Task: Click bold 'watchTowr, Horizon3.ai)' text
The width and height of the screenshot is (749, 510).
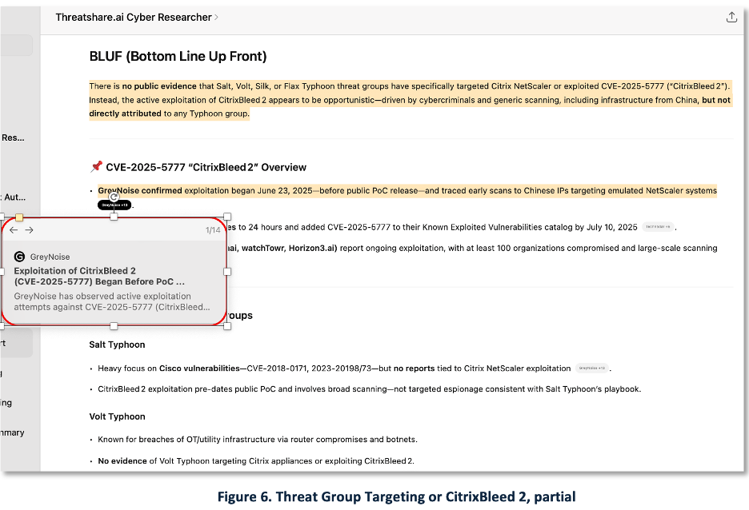Action: [x=290, y=248]
